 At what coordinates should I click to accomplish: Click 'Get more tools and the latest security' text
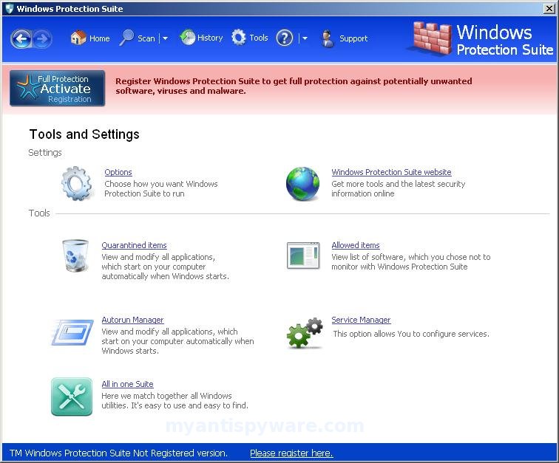point(399,184)
